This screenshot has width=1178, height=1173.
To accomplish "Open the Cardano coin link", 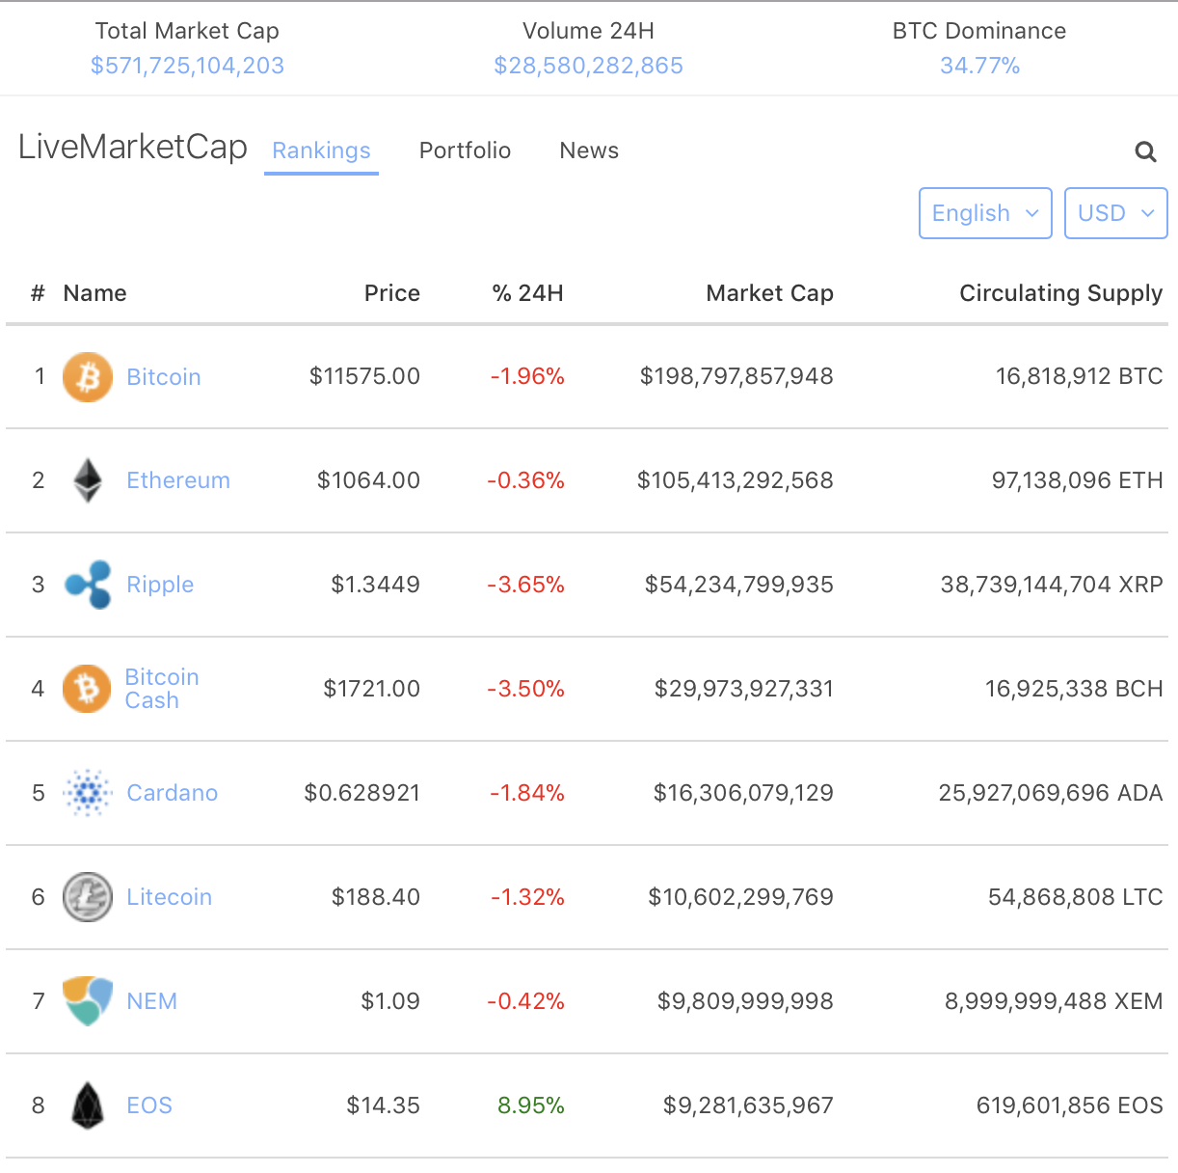I will [x=173, y=793].
